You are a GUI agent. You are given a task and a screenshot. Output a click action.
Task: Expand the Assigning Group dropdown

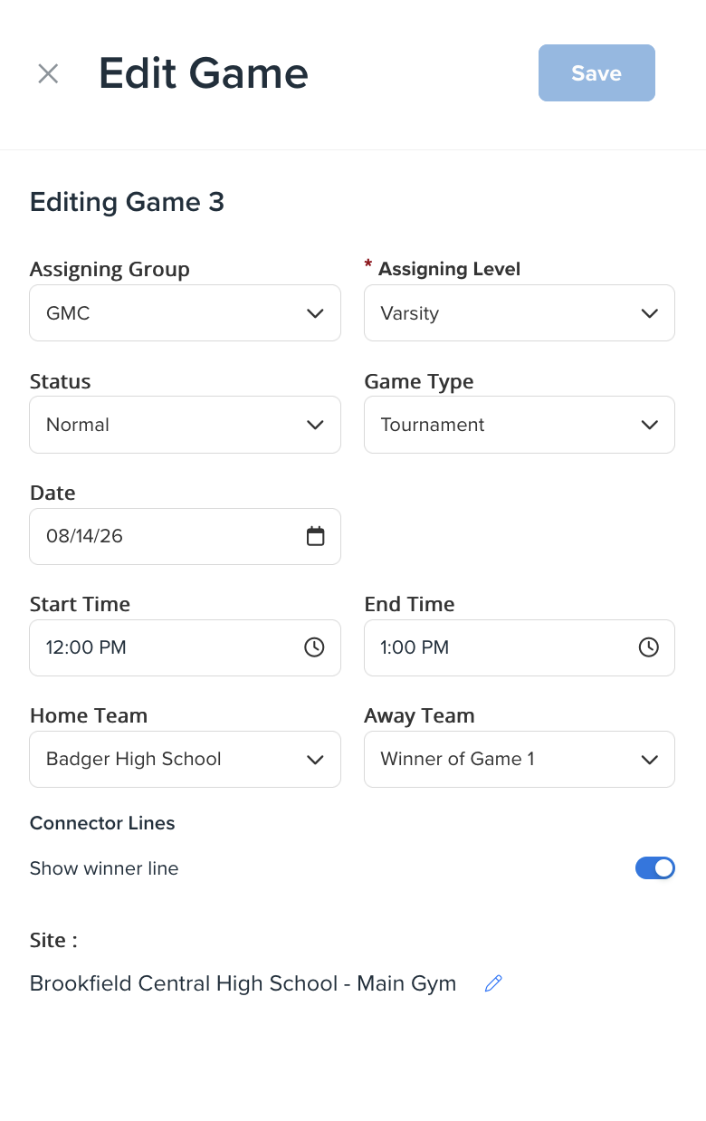[x=186, y=313]
